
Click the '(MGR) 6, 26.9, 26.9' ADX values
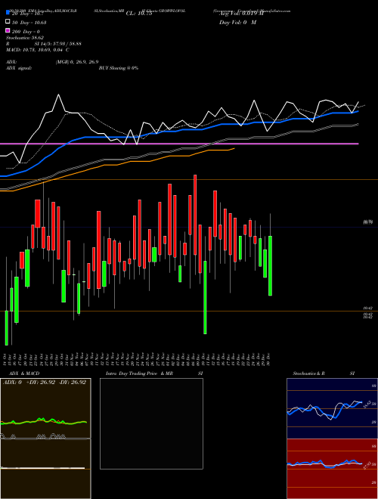77,62
